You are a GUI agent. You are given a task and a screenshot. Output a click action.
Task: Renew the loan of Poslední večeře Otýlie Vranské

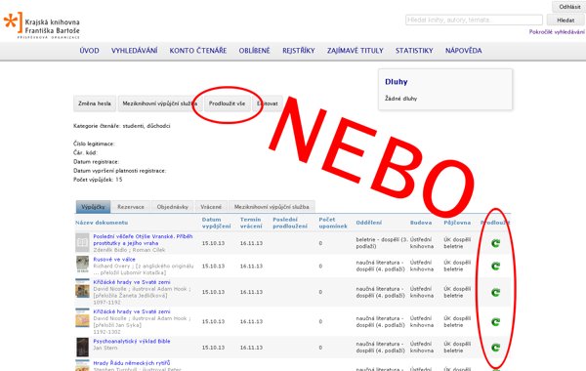495,243
